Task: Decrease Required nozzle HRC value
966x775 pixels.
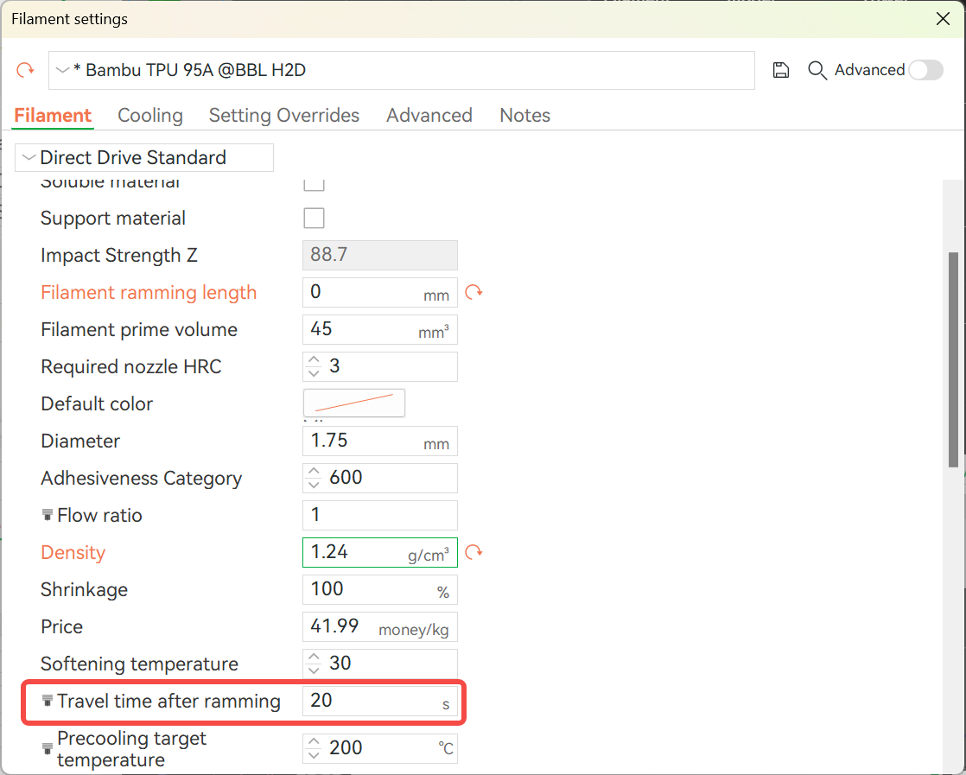Action: [x=314, y=373]
